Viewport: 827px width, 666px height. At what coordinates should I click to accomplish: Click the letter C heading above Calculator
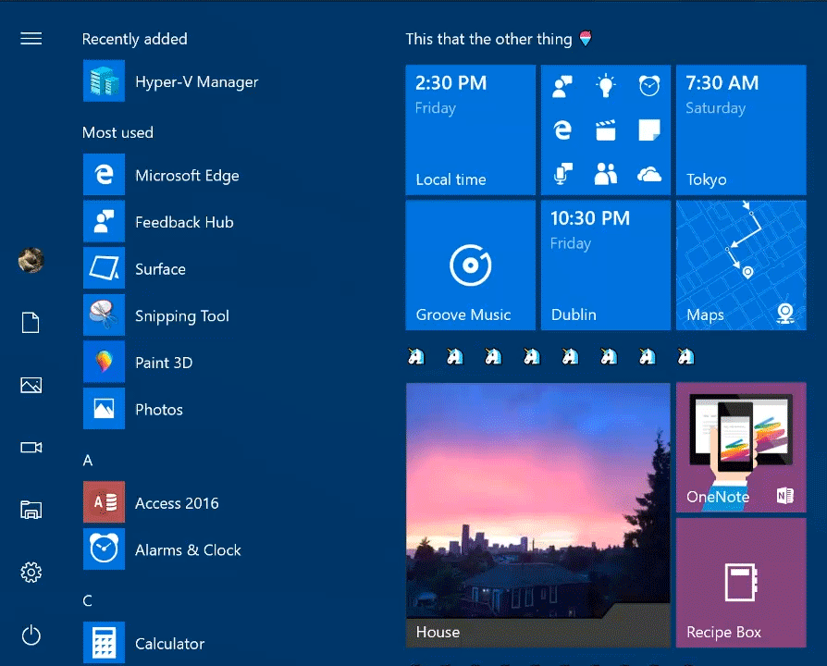pyautogui.click(x=87, y=600)
